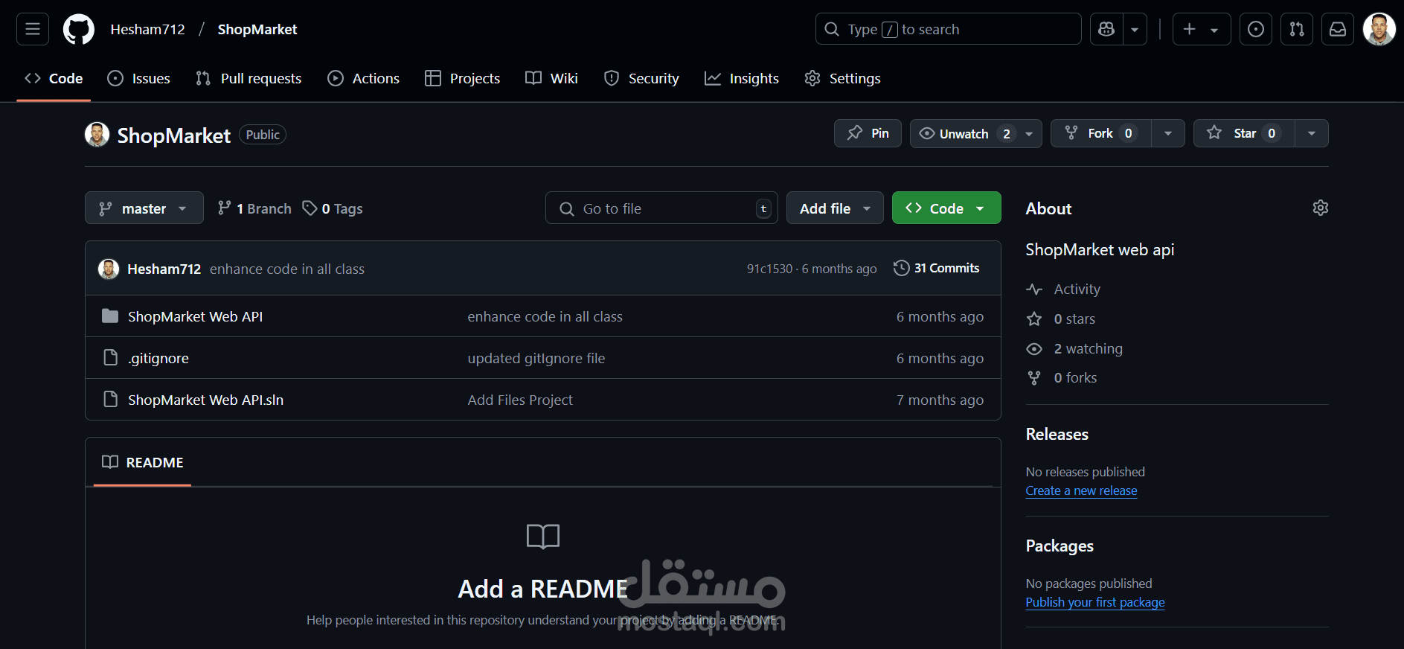This screenshot has width=1404, height=649.
Task: Click the repository owner avatar beside ShopMarket title
Action: coord(97,135)
